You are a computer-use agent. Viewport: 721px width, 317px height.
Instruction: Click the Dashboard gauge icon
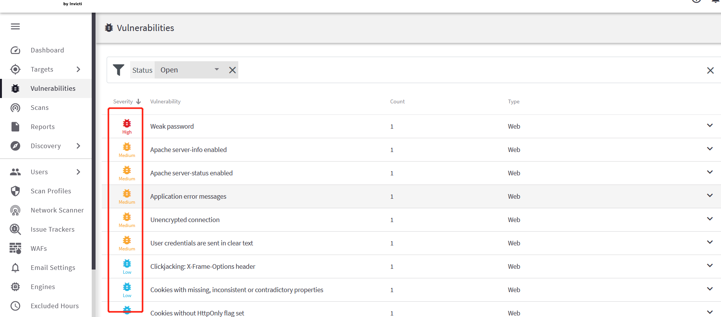click(x=15, y=50)
